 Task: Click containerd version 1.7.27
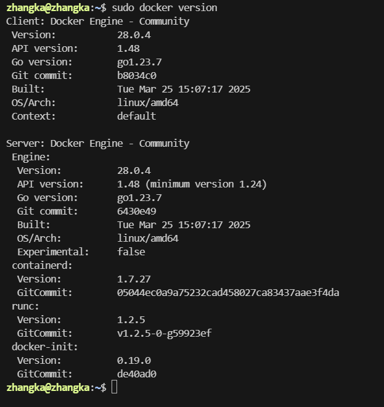134,279
